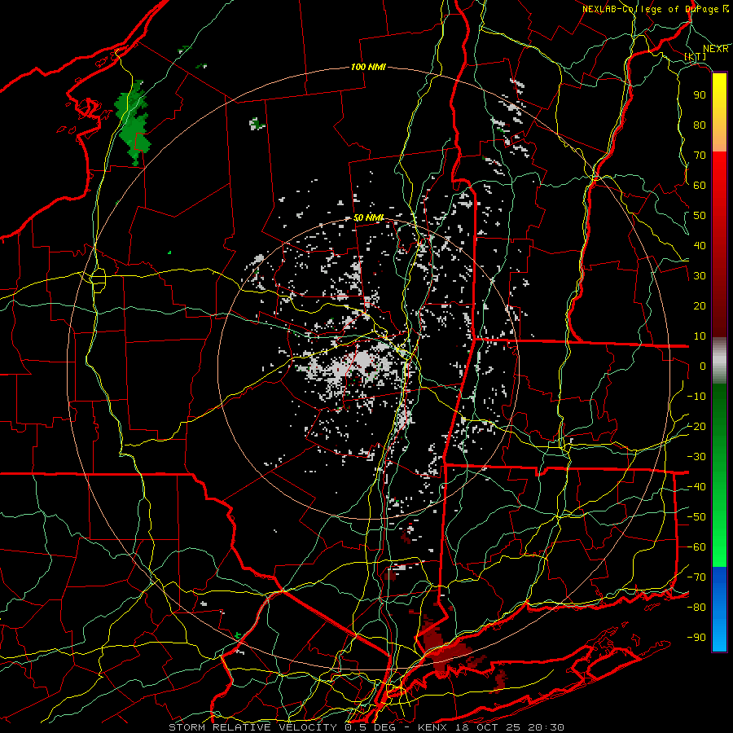This screenshot has width=733, height=733.
Task: Click the 0 value on velocity scale
Action: pyautogui.click(x=703, y=366)
